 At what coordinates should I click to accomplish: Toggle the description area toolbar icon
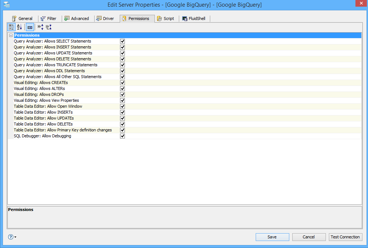click(x=30, y=27)
